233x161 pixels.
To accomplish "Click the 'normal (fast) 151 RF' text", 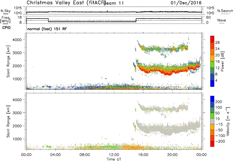I will tap(47, 29).
